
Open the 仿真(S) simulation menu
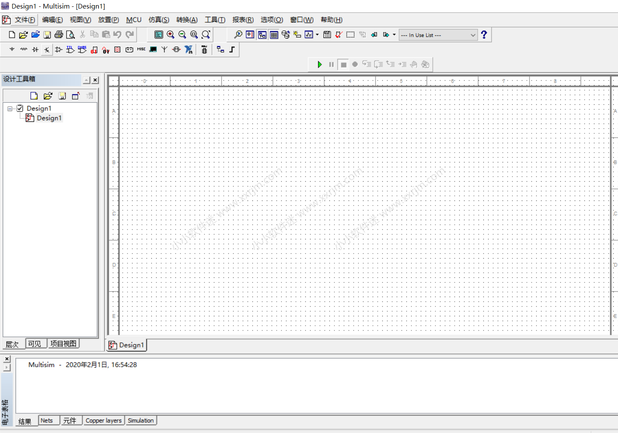tap(159, 20)
